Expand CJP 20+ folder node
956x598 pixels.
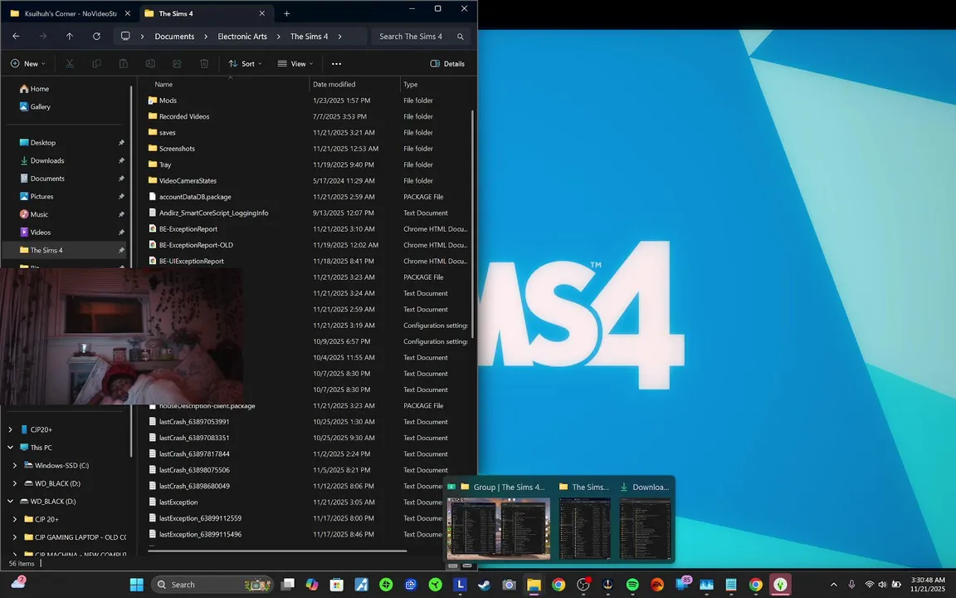tap(15, 519)
